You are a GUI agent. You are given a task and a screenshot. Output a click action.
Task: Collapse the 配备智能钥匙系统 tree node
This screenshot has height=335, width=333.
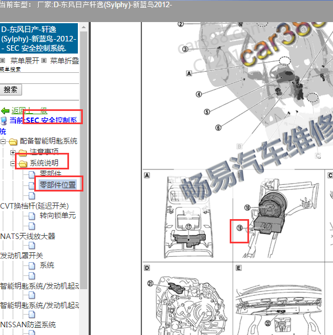[3, 141]
